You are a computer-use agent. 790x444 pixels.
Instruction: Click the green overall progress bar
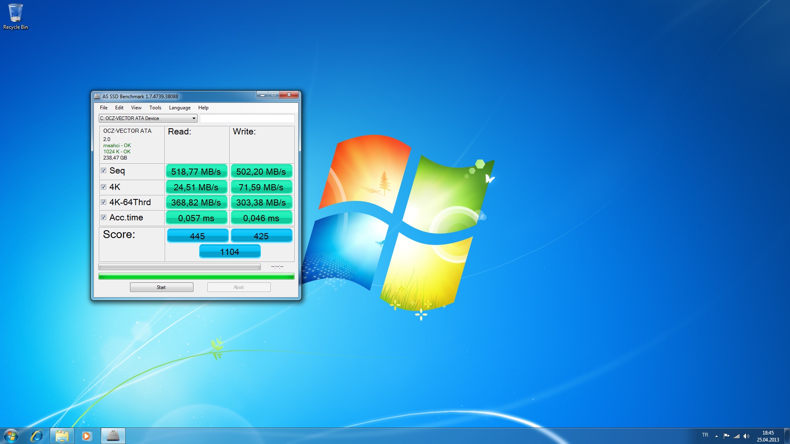196,276
